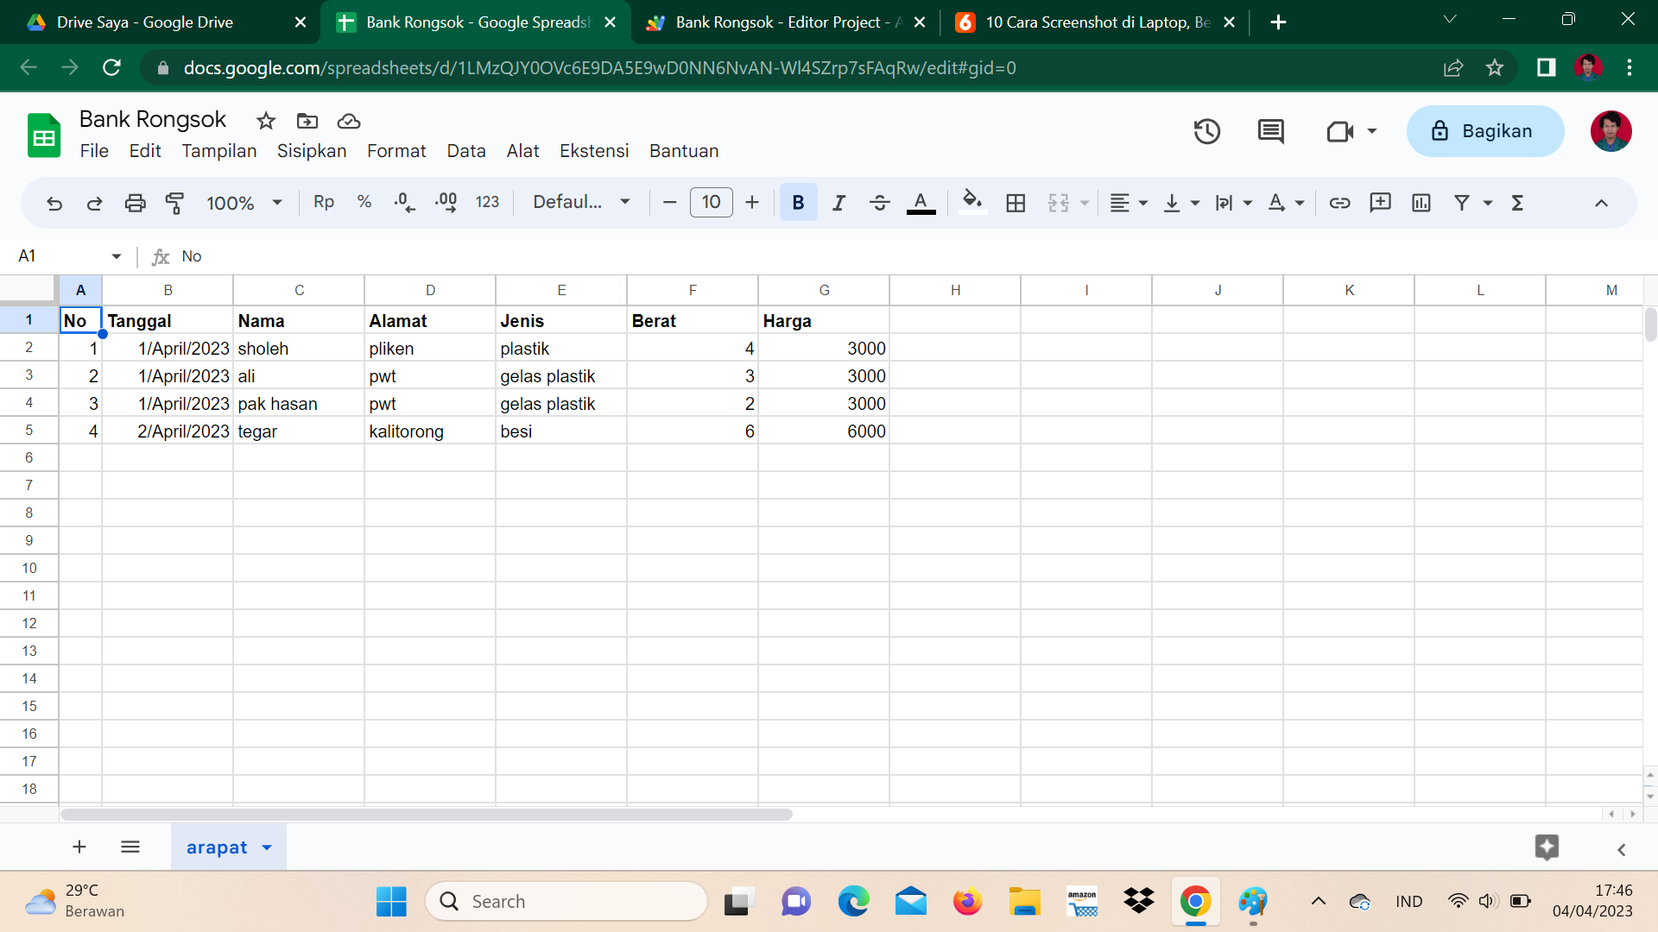This screenshot has width=1658, height=932.
Task: Open the fill color picker
Action: [972, 203]
